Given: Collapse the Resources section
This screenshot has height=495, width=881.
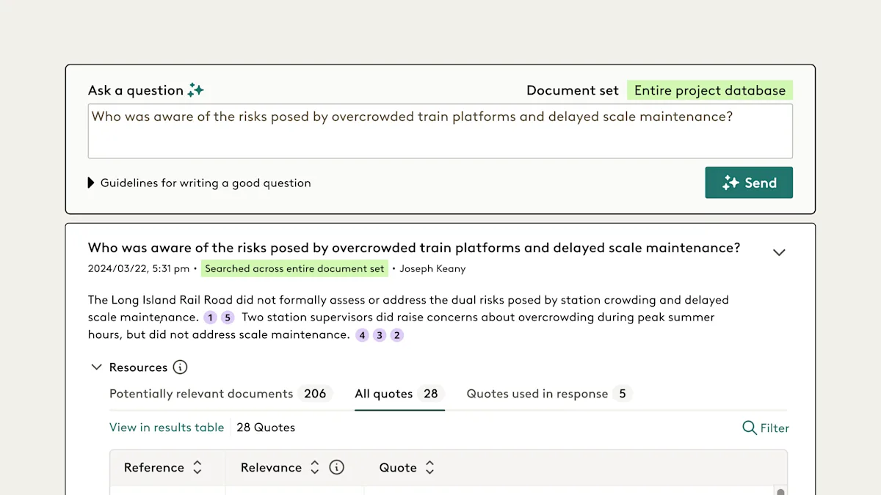Looking at the screenshot, I should click(96, 367).
